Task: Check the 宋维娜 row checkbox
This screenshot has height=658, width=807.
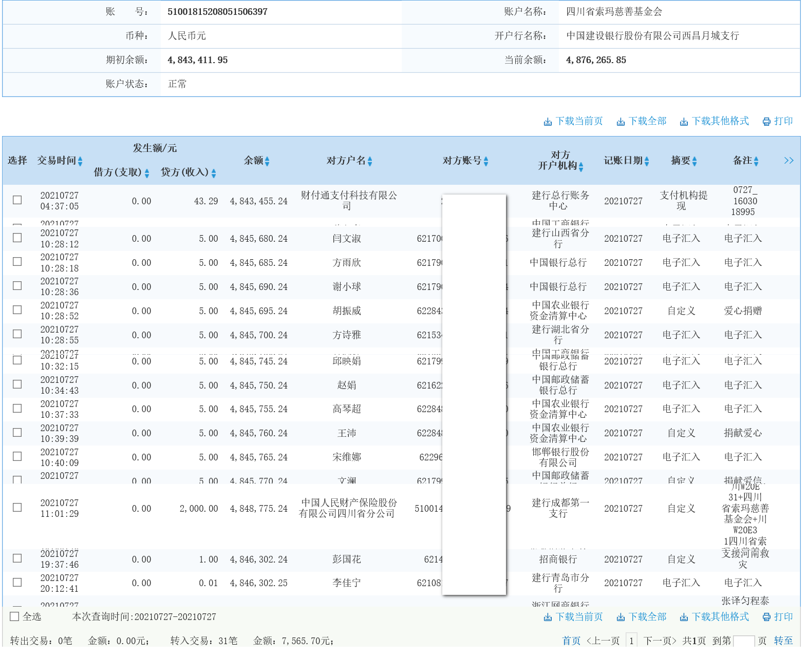Action: (x=17, y=456)
